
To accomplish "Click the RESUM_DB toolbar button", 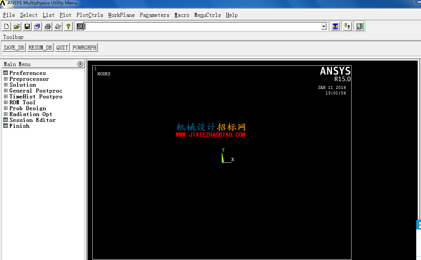I will coord(40,47).
